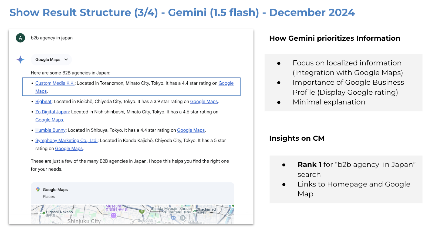Follow Google Maps link in Bigbeat entry

pyautogui.click(x=204, y=102)
